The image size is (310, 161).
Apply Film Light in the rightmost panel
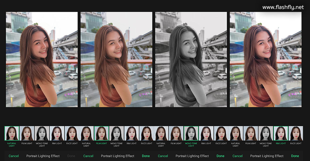pos(251,134)
